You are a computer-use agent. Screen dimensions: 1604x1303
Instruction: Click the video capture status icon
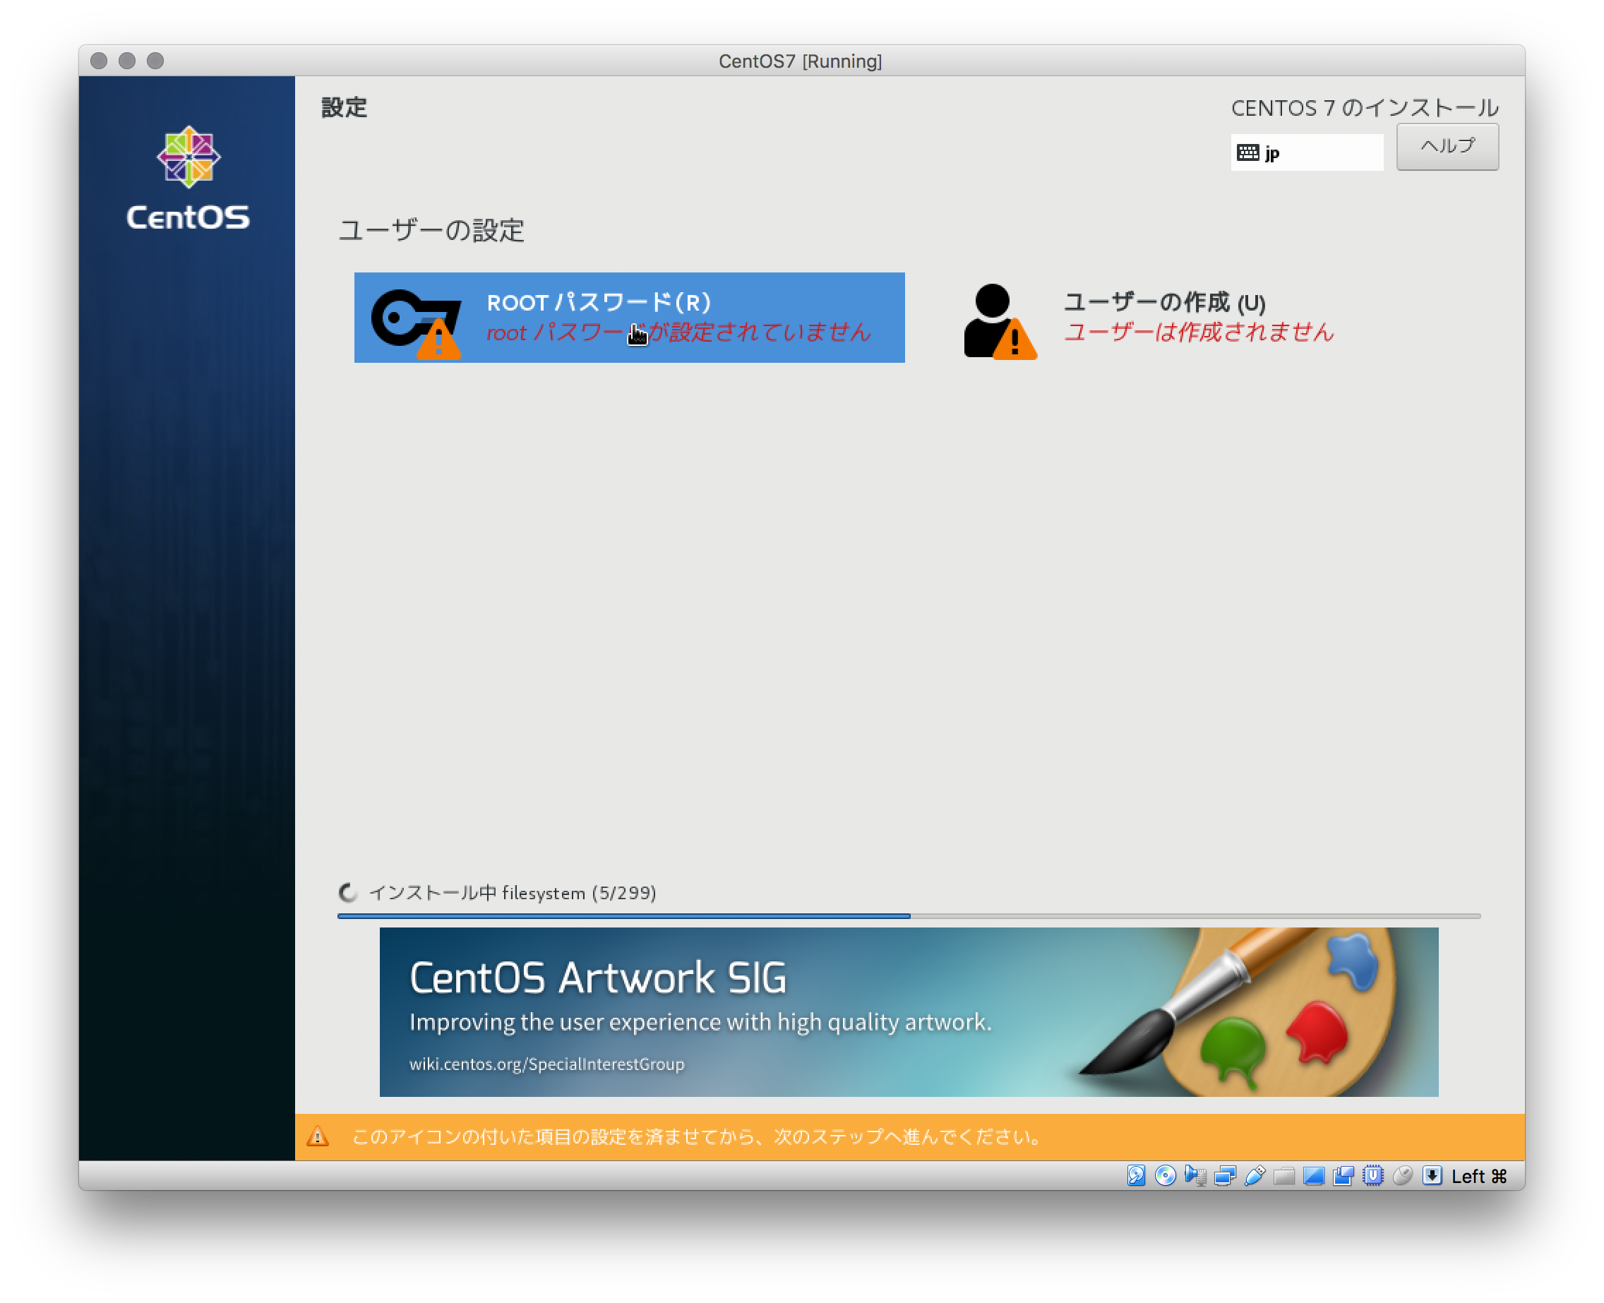tap(1343, 1176)
